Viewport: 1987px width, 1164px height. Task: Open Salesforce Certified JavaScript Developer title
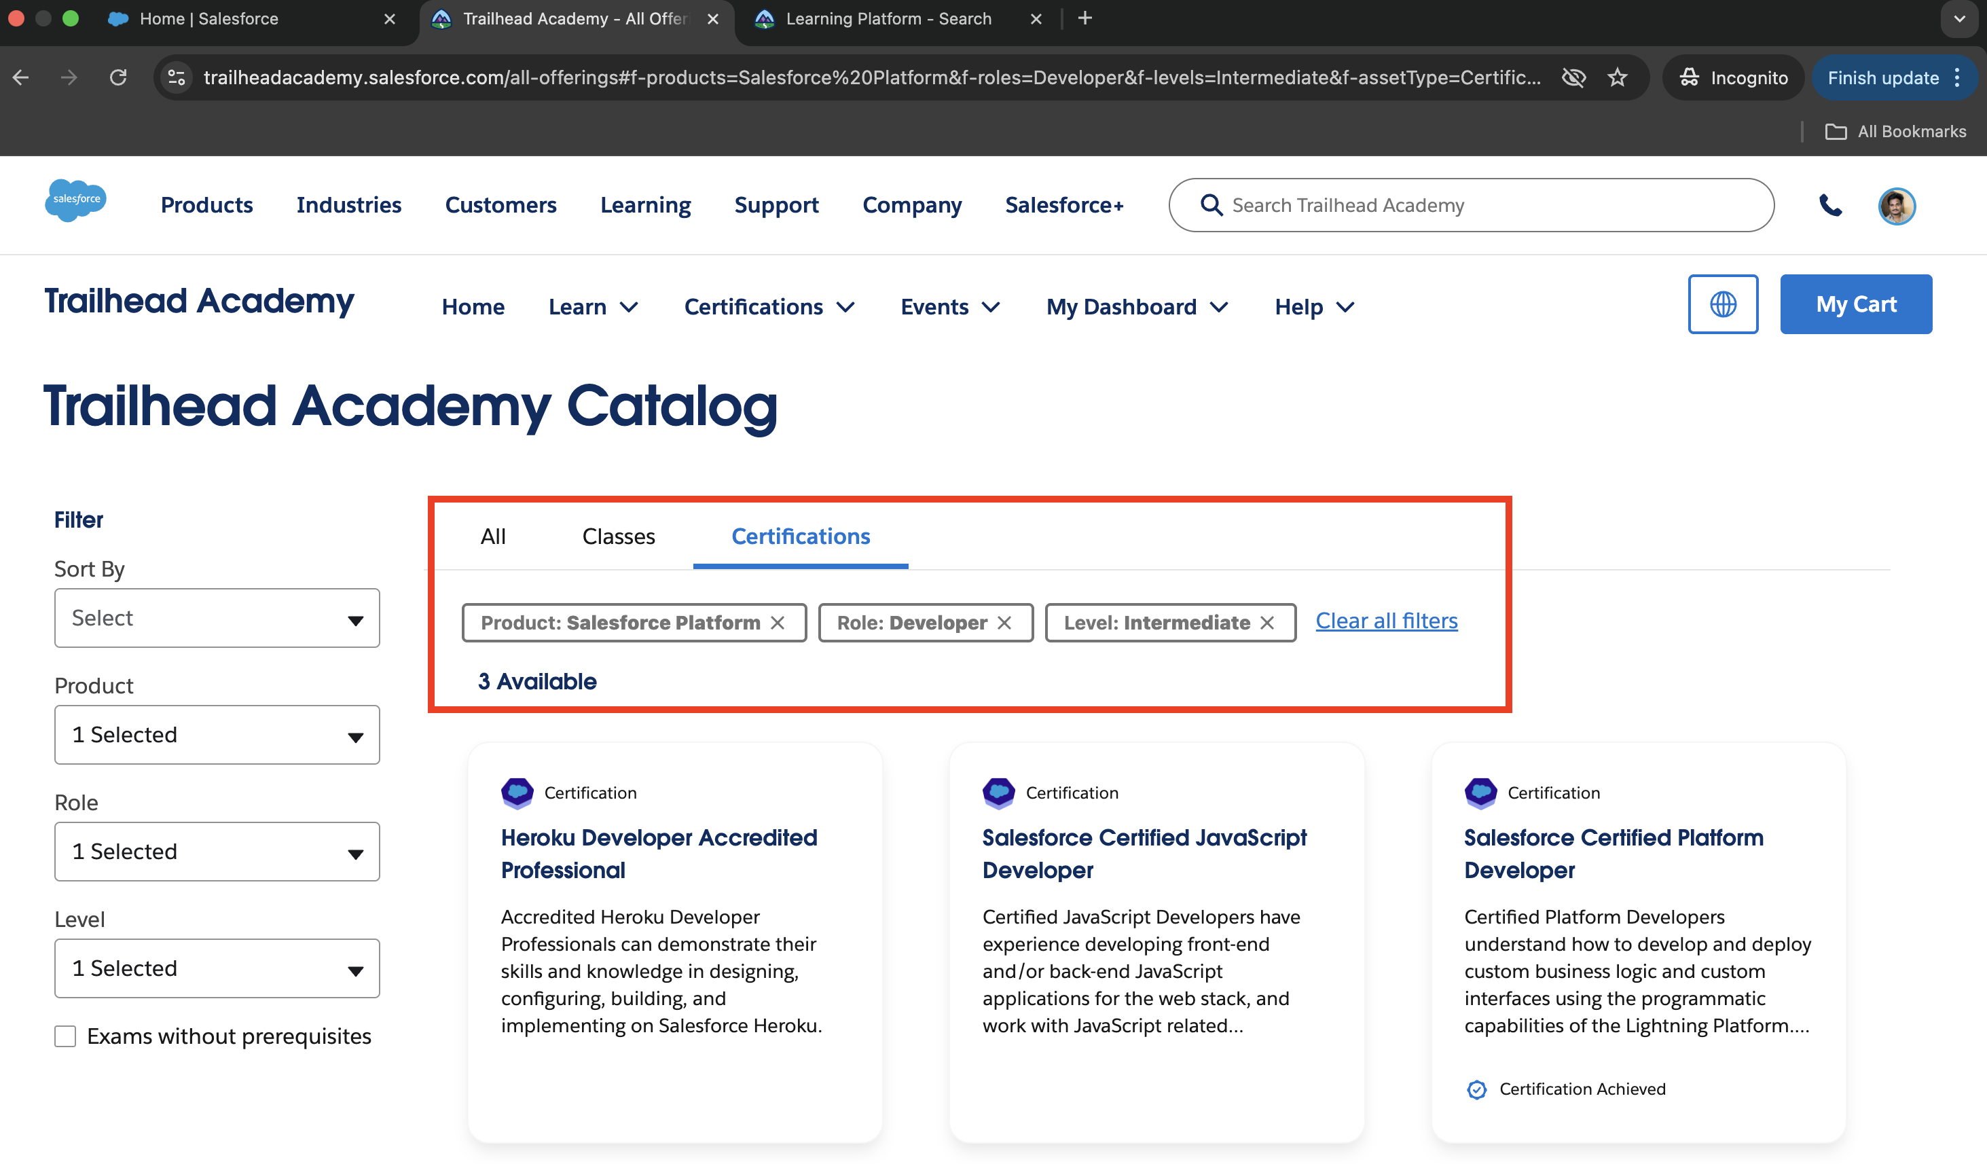[x=1144, y=854]
